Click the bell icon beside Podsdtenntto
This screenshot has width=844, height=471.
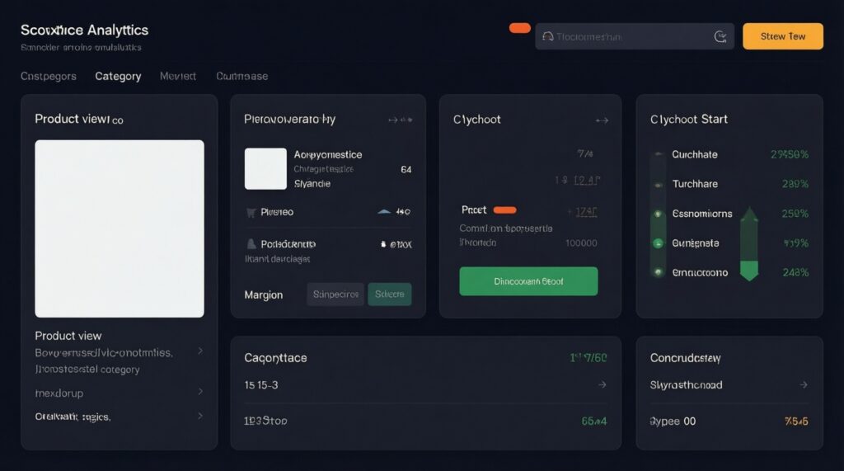point(251,244)
